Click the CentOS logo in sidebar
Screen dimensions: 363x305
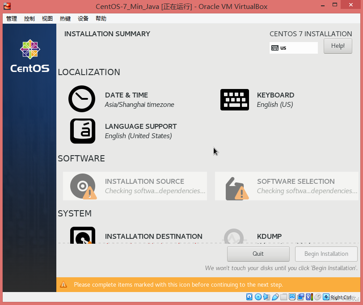(30, 56)
